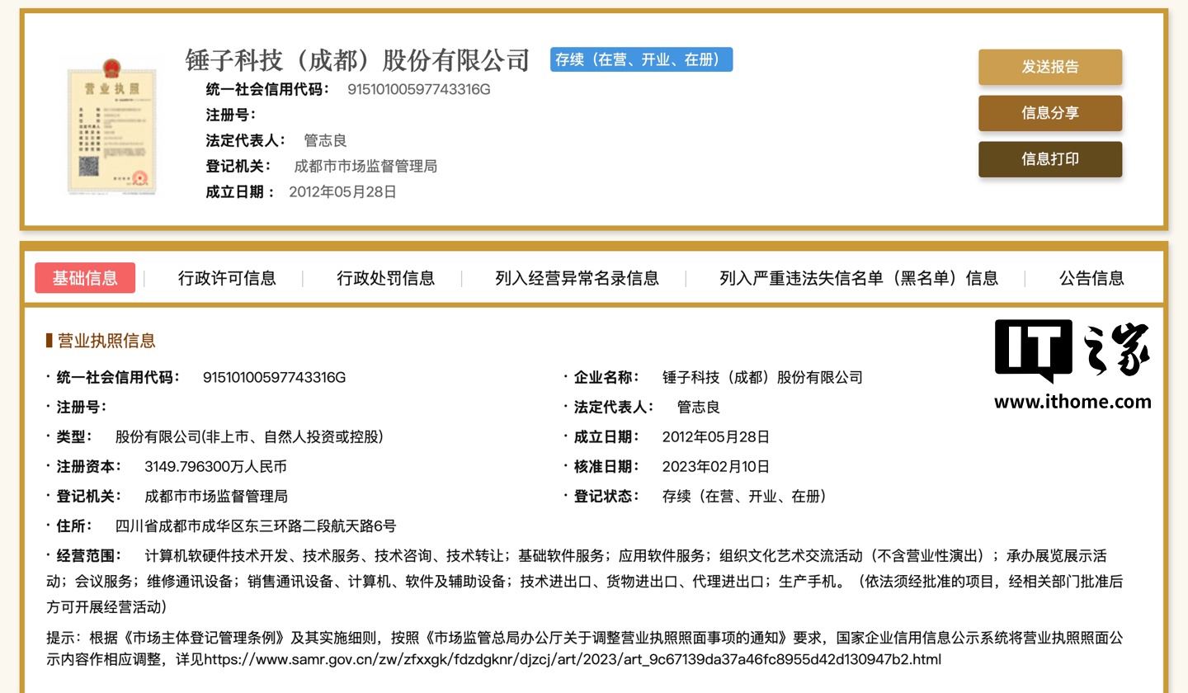Open the 行政处罚信息 tab
This screenshot has height=693, width=1188.
point(385,278)
